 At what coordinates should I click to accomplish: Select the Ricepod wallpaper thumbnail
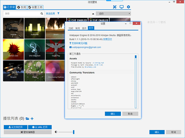pyautogui.click(x=14, y=71)
